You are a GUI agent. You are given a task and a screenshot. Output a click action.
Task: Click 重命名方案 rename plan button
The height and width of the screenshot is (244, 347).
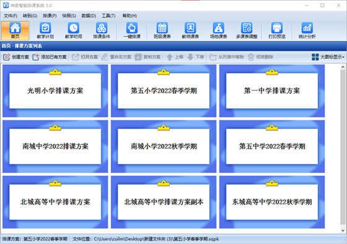[x=116, y=57]
